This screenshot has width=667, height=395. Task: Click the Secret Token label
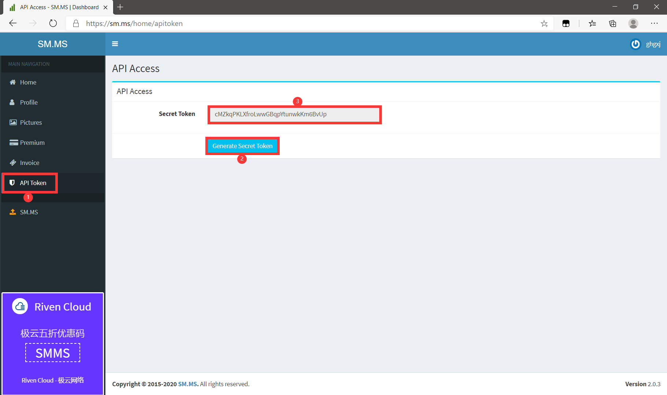pos(177,114)
